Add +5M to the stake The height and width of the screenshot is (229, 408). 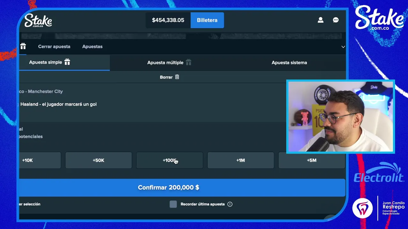point(312,160)
